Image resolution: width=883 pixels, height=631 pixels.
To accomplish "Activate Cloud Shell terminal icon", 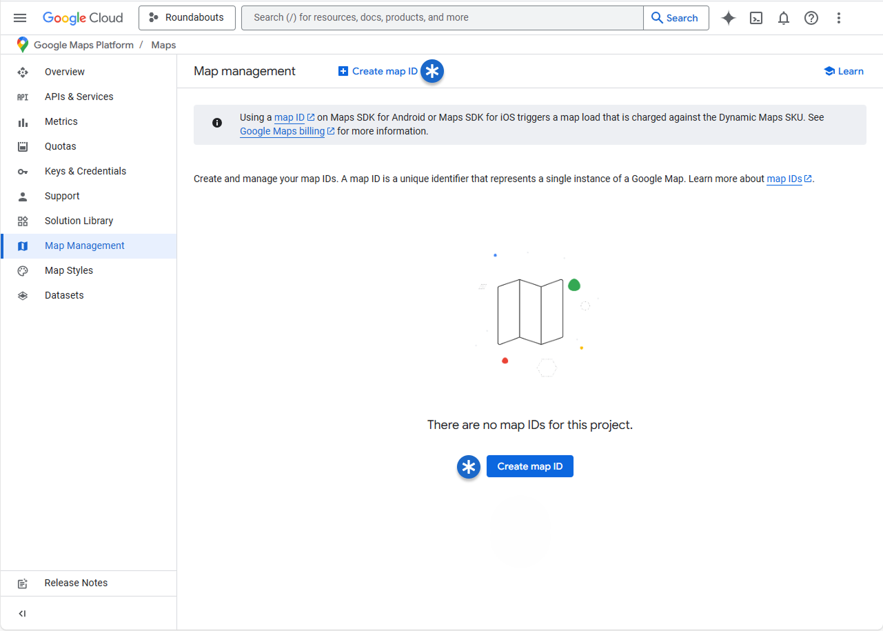I will coord(756,18).
